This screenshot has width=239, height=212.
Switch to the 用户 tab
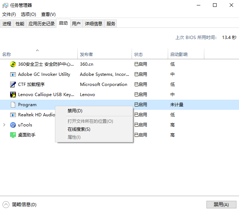(x=76, y=23)
